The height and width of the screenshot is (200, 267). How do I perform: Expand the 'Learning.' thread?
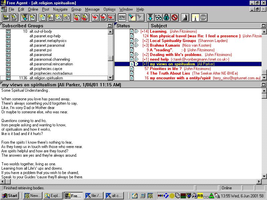coord(137,31)
